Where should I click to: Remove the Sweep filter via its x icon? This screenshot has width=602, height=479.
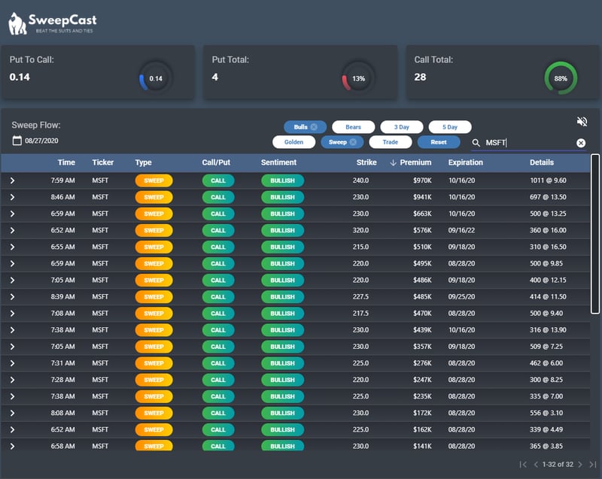(353, 142)
